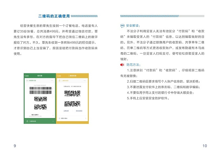This screenshot has height=157, width=218.
Task: Click the page number 10
Action: (x=205, y=146)
